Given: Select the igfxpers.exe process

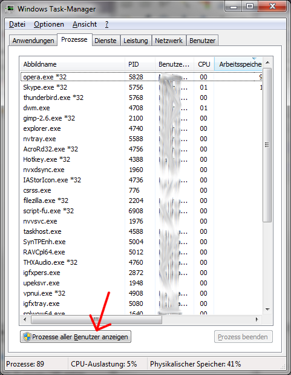Looking at the screenshot, I should pos(141,273).
